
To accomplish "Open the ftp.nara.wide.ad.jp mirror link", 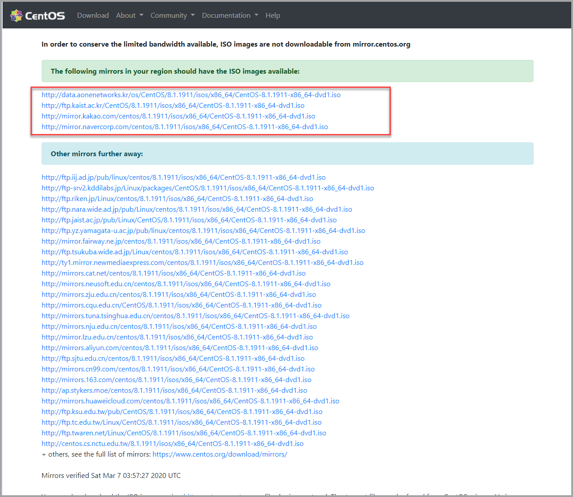I will (x=197, y=209).
